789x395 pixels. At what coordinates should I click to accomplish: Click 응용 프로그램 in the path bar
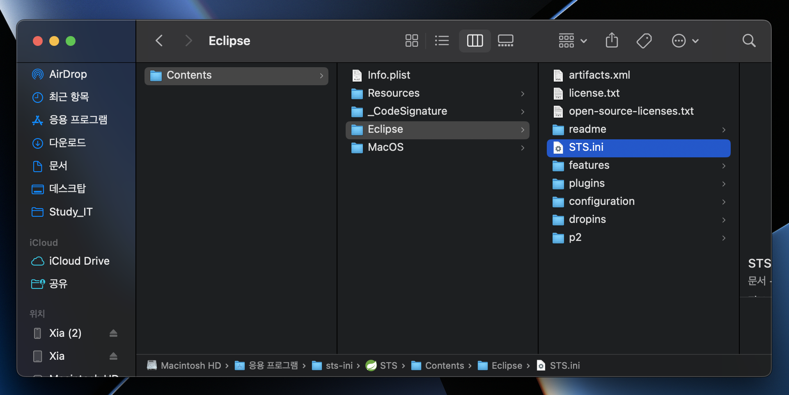(266, 365)
